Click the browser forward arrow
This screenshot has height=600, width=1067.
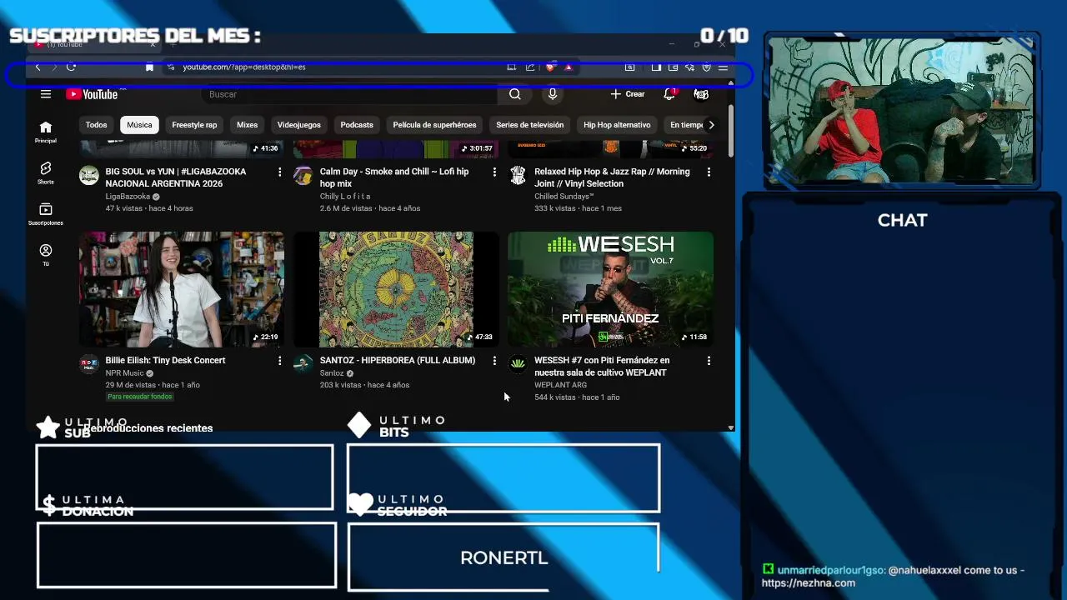pos(54,67)
